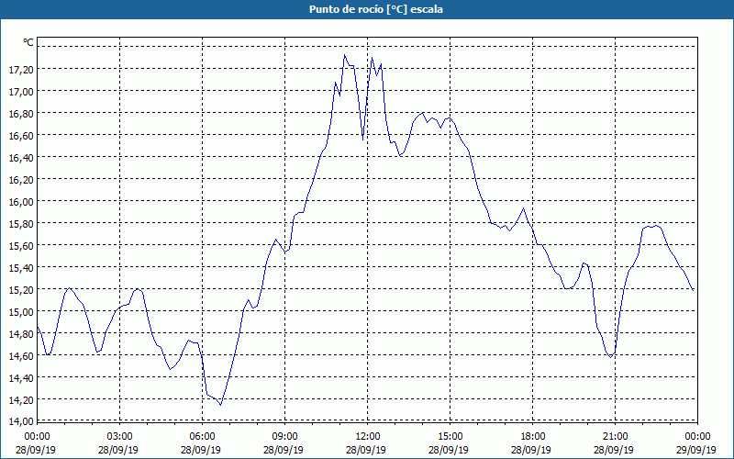Screen dimensions: 734x459
Task: Click the 29/09/19 date label
Action: click(697, 450)
